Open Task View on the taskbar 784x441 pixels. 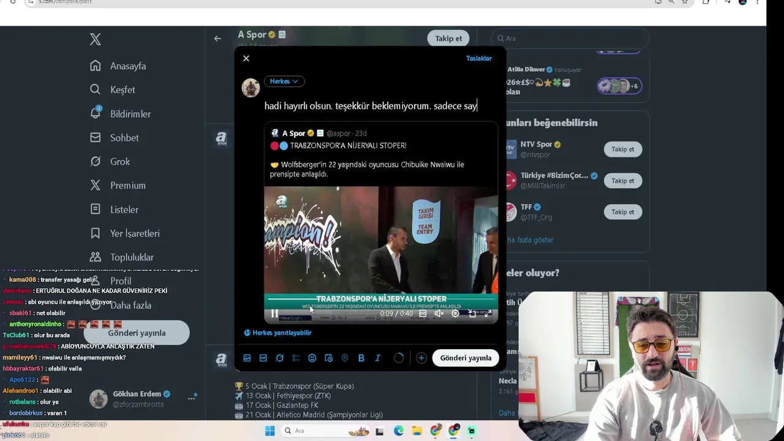(x=380, y=431)
